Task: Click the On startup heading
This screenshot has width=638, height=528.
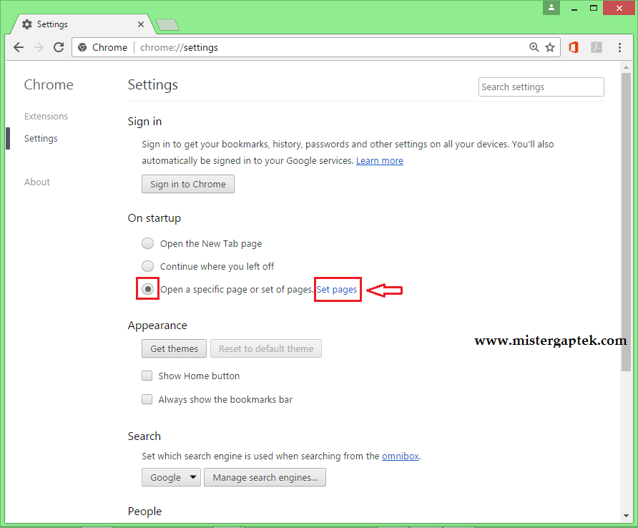Action: click(154, 218)
